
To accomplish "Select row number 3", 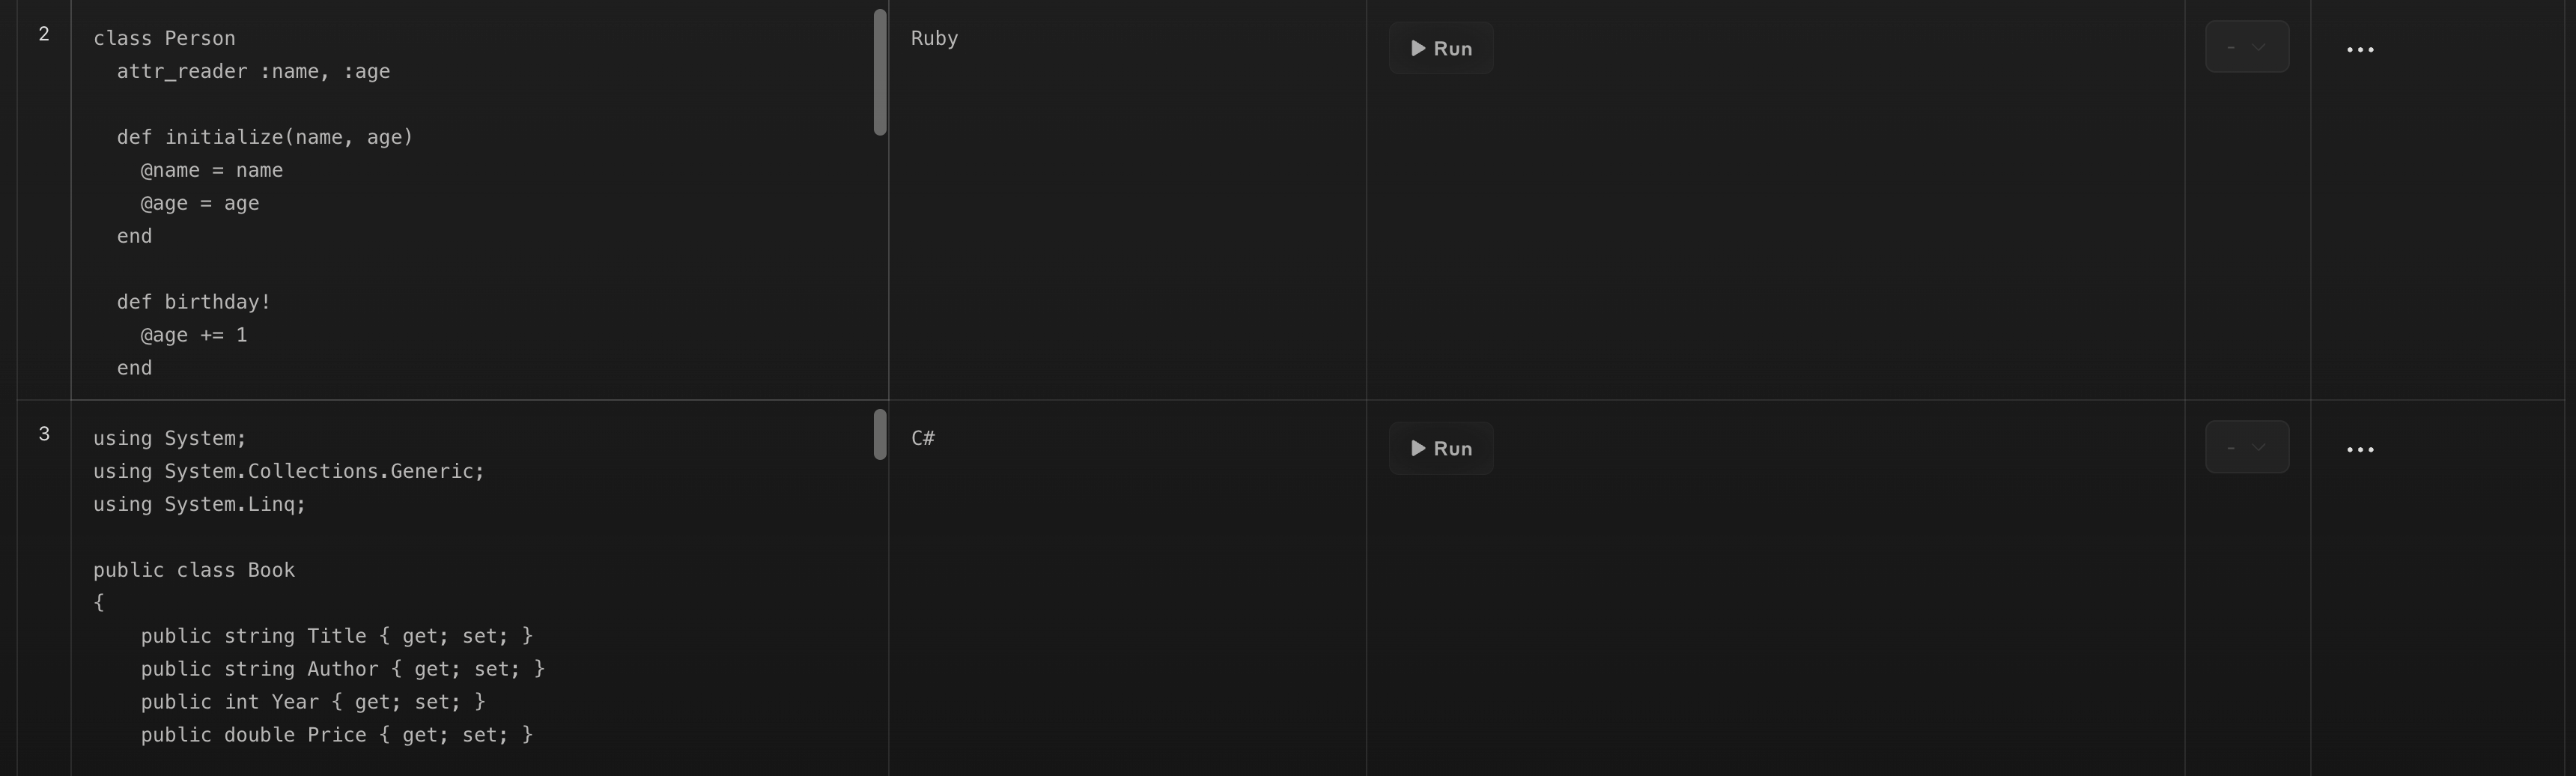I will [44, 434].
